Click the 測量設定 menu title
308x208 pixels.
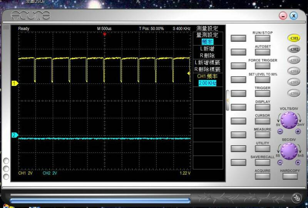point(208,28)
